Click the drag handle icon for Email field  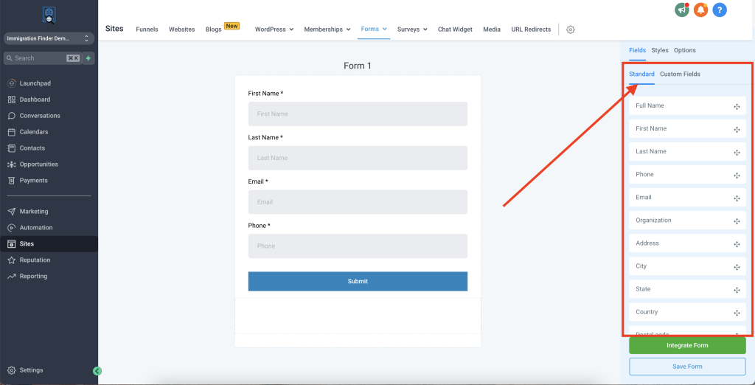737,198
